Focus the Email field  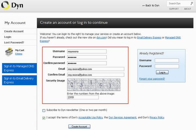click(x=96, y=69)
